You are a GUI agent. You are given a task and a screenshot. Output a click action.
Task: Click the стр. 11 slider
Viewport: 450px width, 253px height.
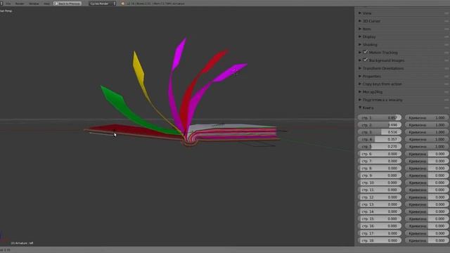click(x=380, y=190)
